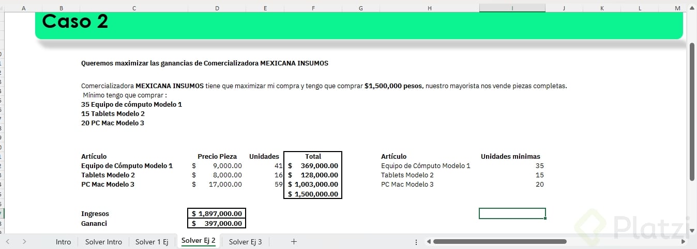Select column F header
697x249 pixels.
click(x=313, y=8)
